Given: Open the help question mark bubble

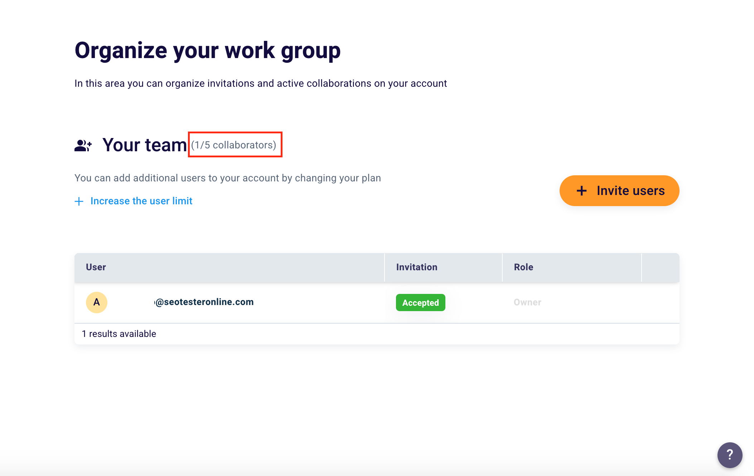Looking at the screenshot, I should (x=730, y=455).
